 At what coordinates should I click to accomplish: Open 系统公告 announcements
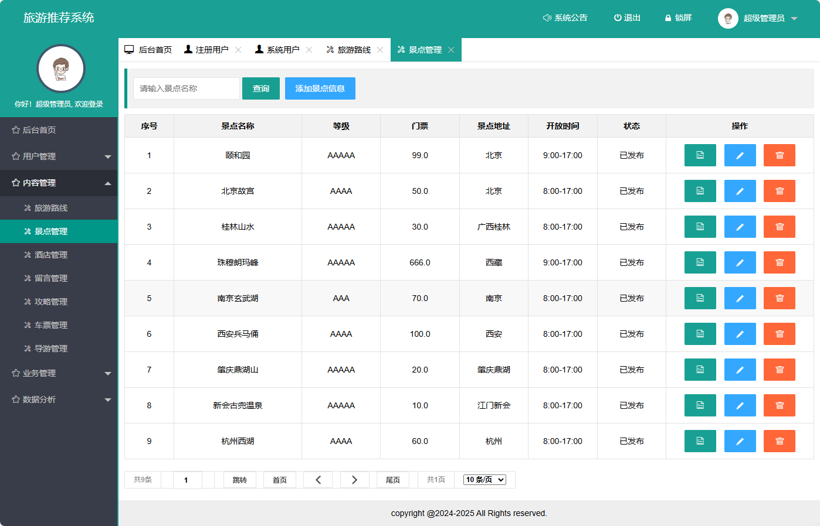[x=565, y=18]
